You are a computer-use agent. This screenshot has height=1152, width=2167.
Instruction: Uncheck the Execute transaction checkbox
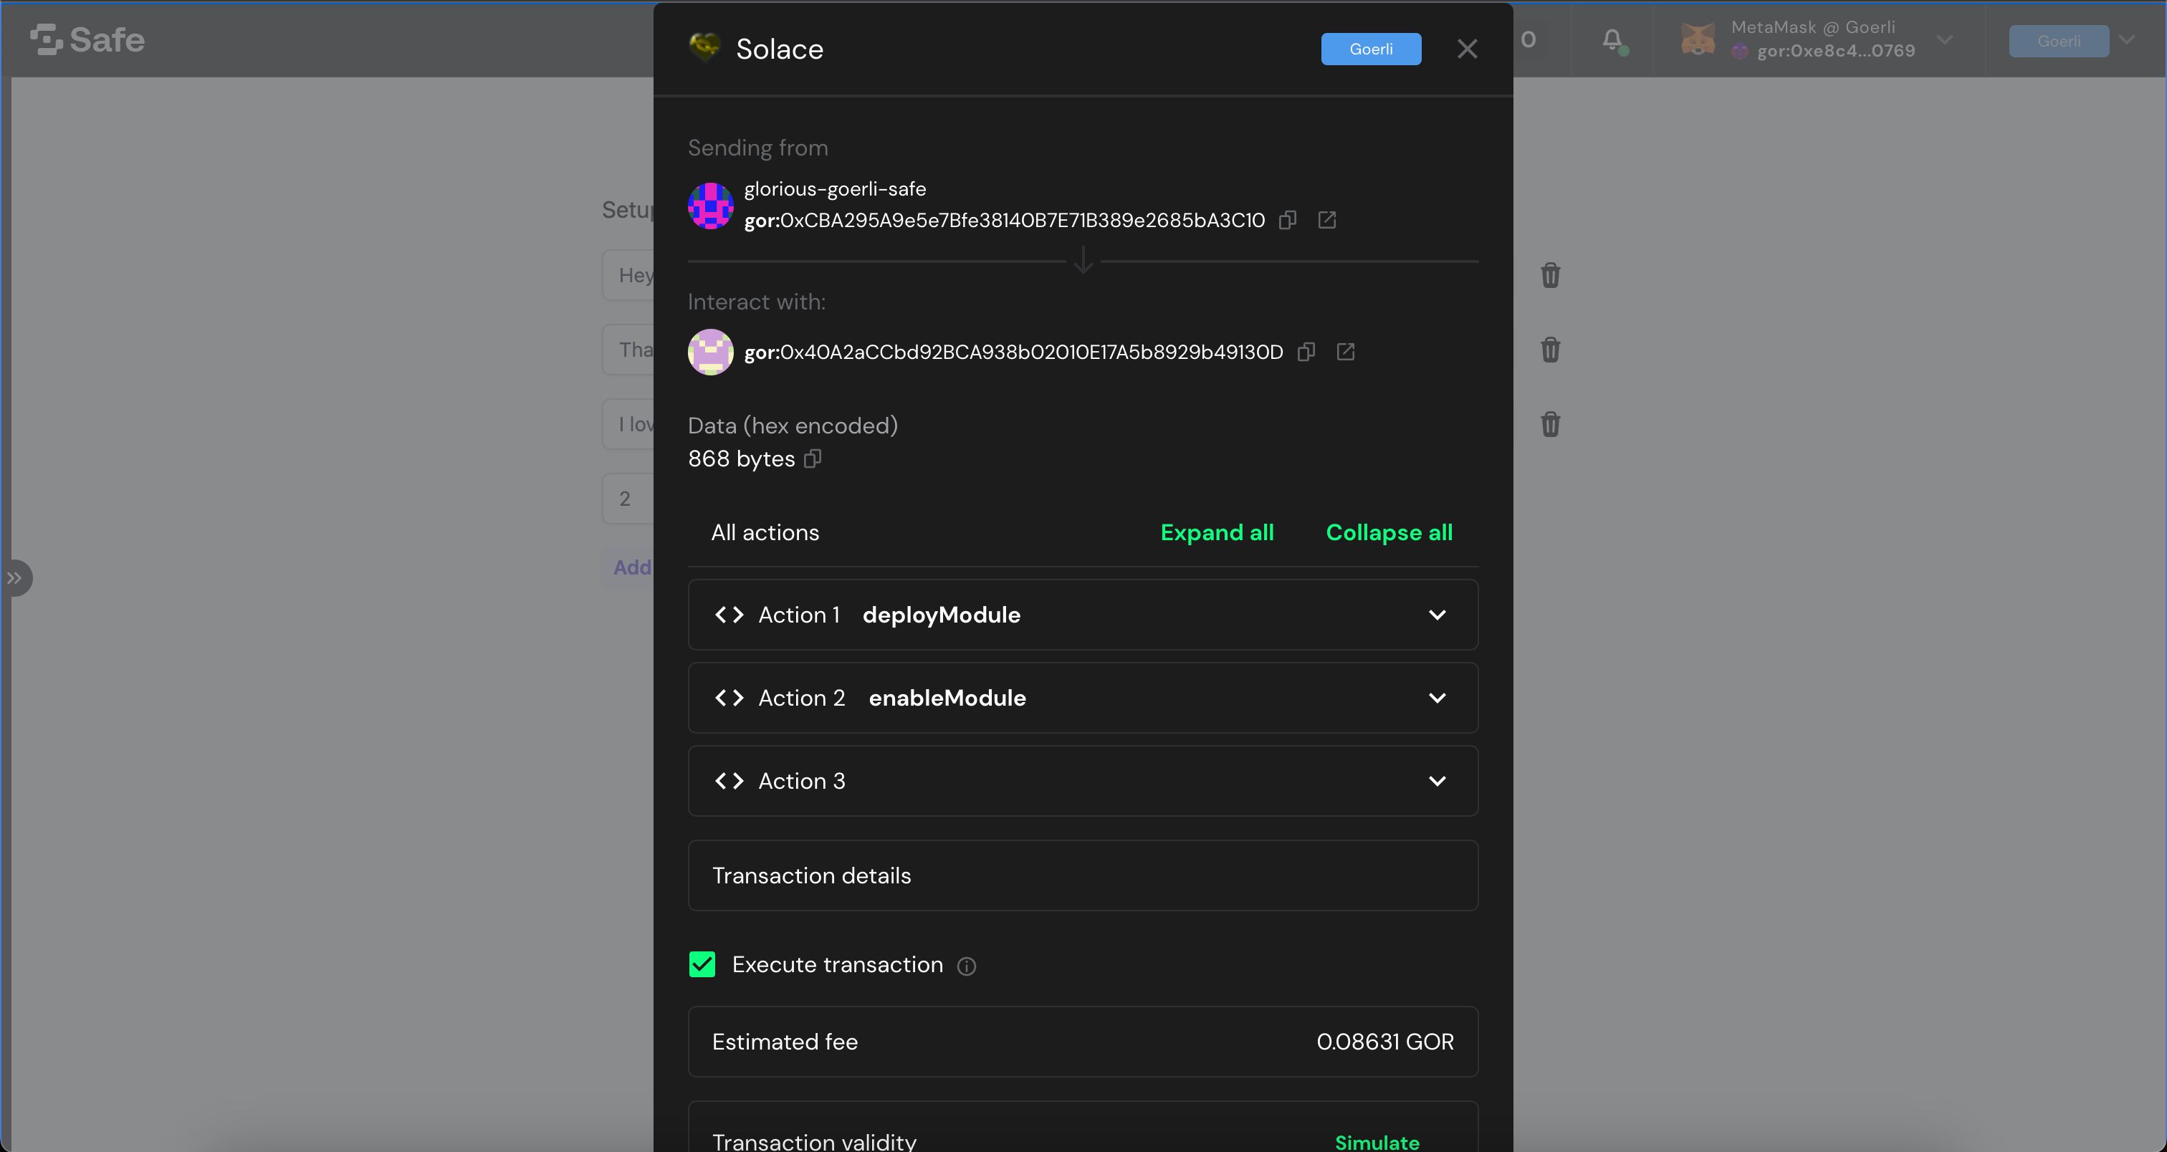click(x=702, y=964)
